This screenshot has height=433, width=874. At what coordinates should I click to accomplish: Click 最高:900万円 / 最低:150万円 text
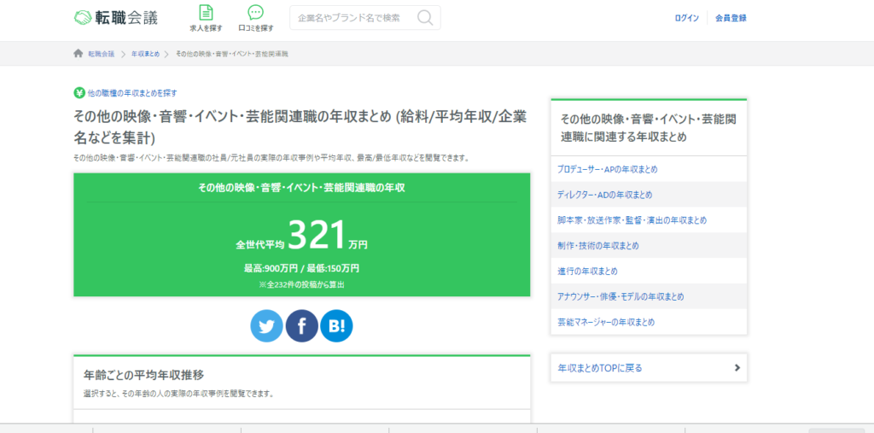(301, 268)
